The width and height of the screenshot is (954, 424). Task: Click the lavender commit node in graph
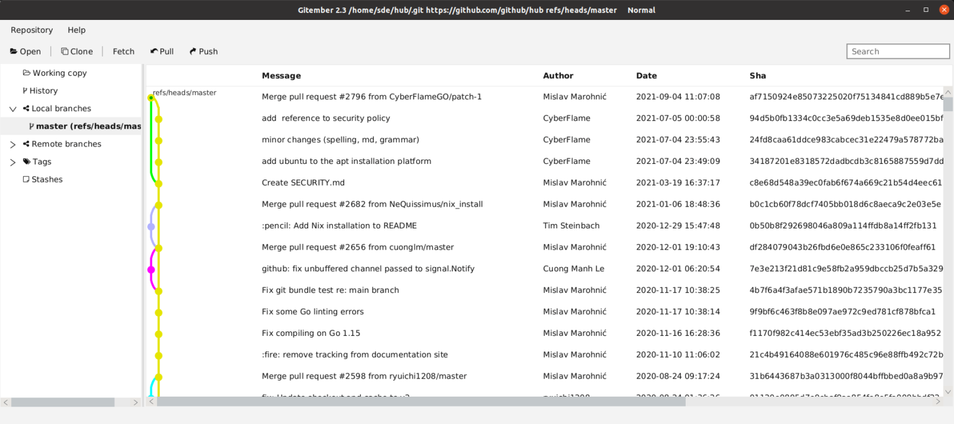(x=151, y=227)
